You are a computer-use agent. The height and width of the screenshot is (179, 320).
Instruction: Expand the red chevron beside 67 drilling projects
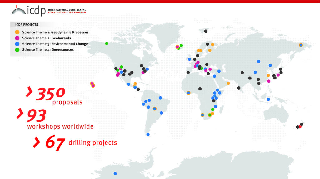tap(37, 142)
